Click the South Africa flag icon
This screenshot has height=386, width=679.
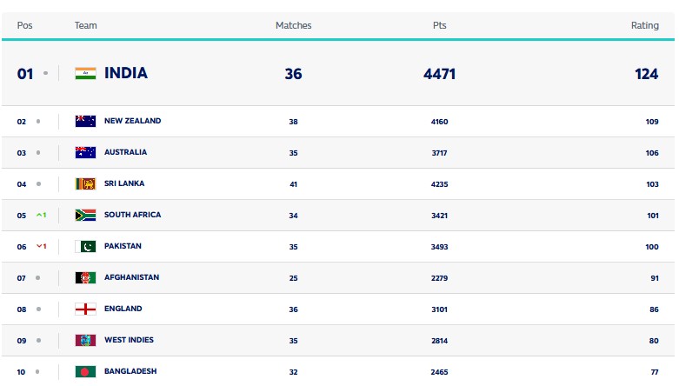point(85,216)
